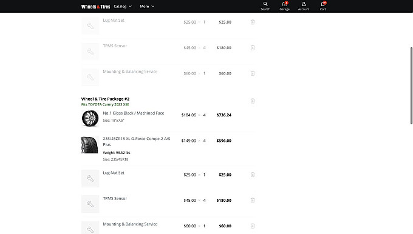Open 235/45ZR18 XL G-Force Comp-2 A/S Plus link
The image size is (413, 234).
pyautogui.click(x=137, y=141)
